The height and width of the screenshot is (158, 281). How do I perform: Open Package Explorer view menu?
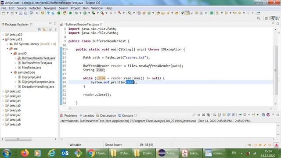pyautogui.click(x=56, y=29)
